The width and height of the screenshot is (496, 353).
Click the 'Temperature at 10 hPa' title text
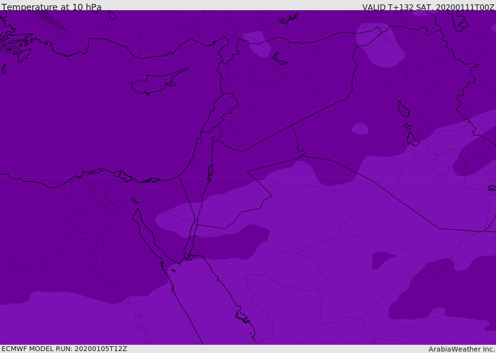point(51,7)
